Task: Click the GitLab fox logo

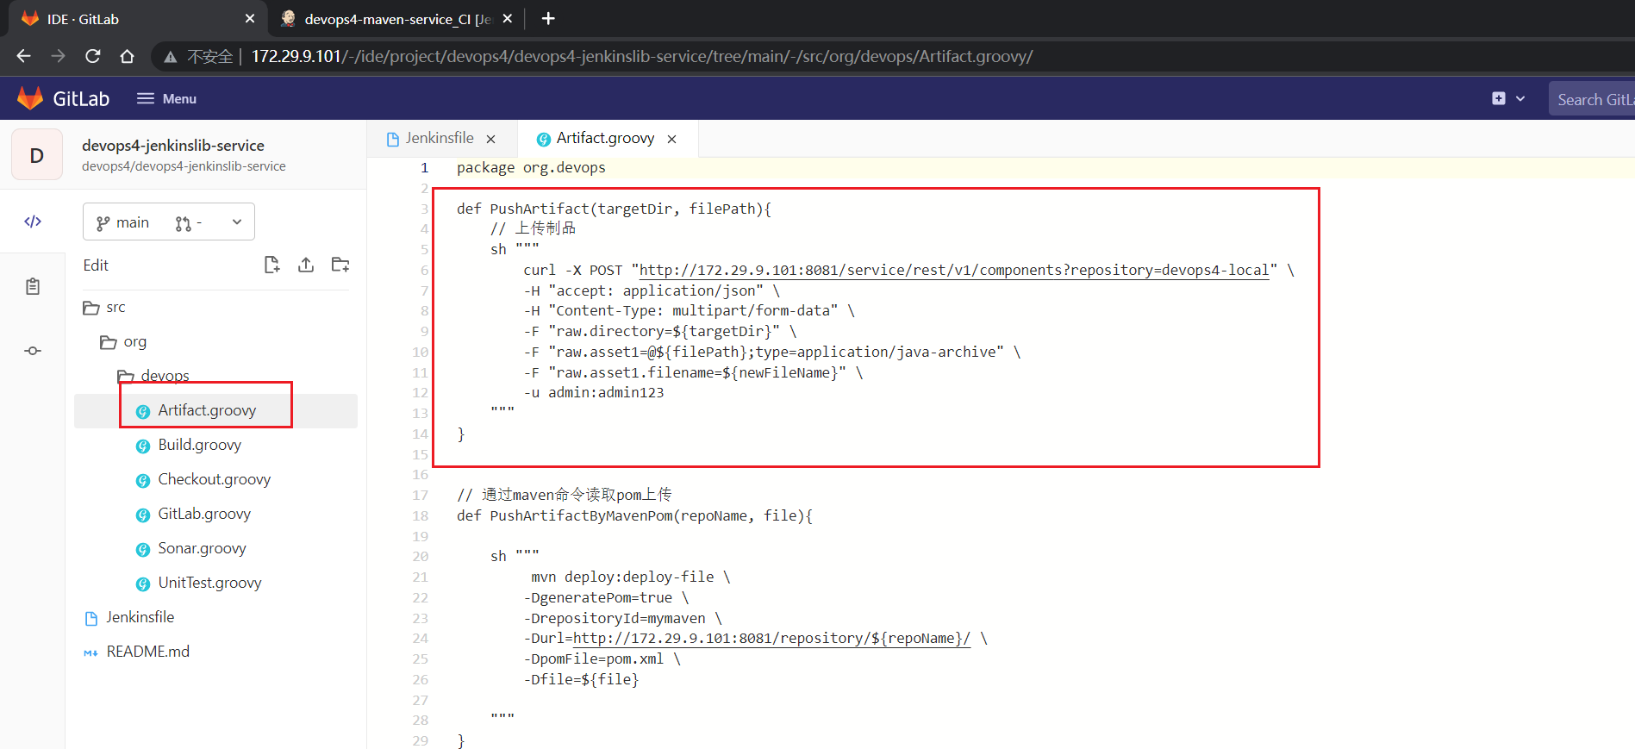Action: [x=30, y=98]
